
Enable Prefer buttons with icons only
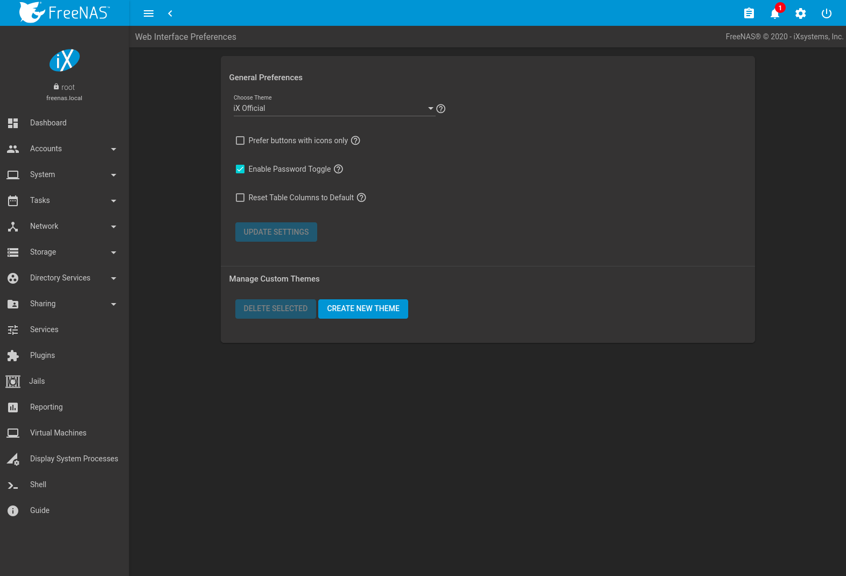pyautogui.click(x=240, y=141)
